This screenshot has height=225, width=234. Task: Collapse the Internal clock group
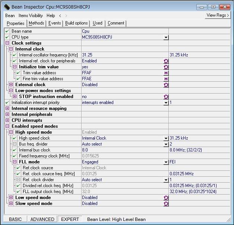pos(11,49)
